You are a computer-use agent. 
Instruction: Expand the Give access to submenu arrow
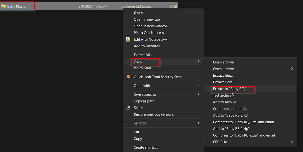(x=198, y=94)
